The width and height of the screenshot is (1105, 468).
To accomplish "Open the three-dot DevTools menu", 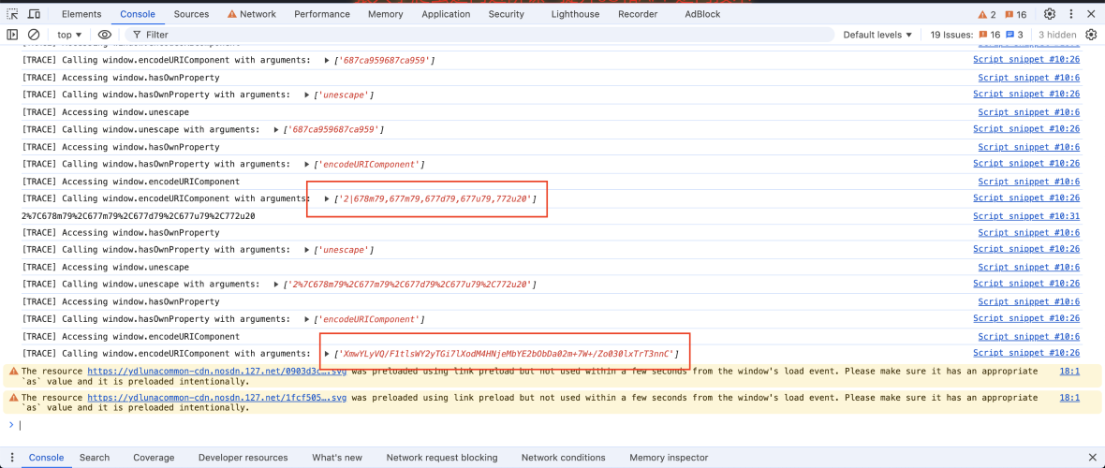I will coord(1070,14).
